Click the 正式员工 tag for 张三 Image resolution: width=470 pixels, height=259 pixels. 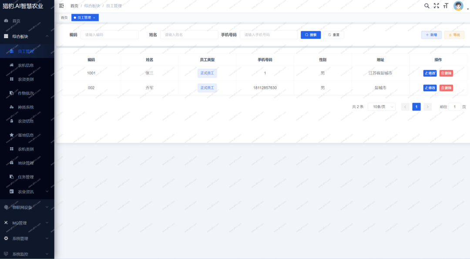tap(207, 73)
